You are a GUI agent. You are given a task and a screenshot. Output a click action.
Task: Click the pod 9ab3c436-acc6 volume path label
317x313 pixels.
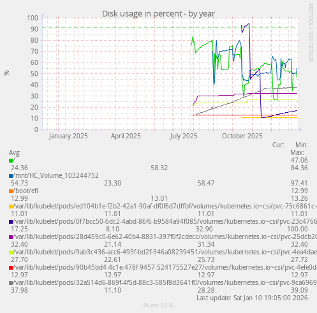(165, 252)
